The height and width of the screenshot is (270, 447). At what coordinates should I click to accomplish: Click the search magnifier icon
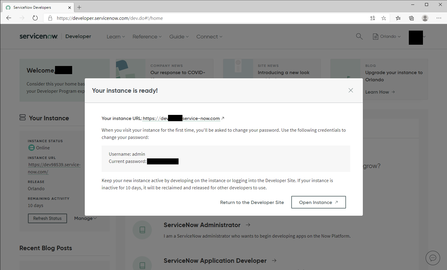click(359, 36)
